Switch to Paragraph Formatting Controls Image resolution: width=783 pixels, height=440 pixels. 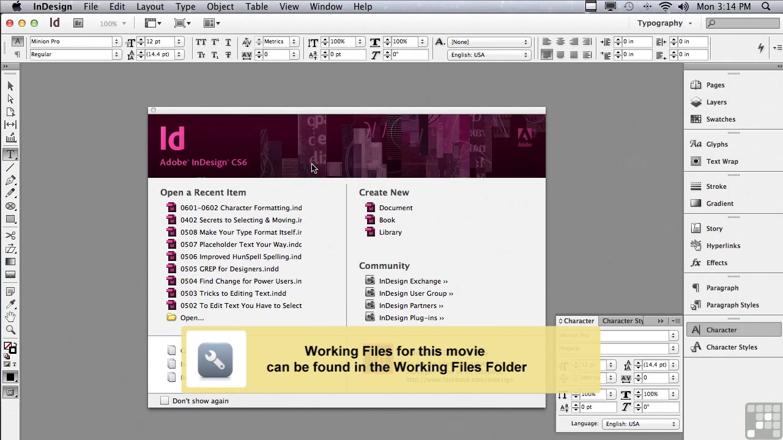[x=17, y=55]
